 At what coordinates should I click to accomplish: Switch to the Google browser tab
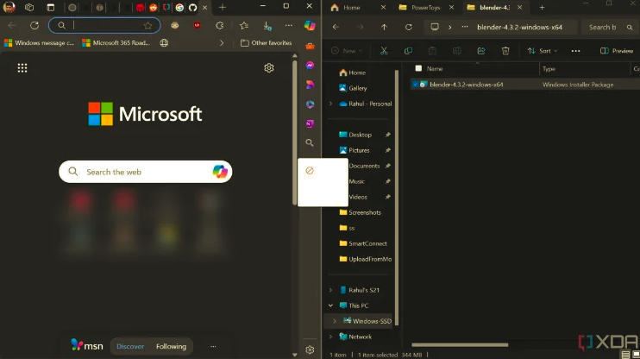[179, 8]
